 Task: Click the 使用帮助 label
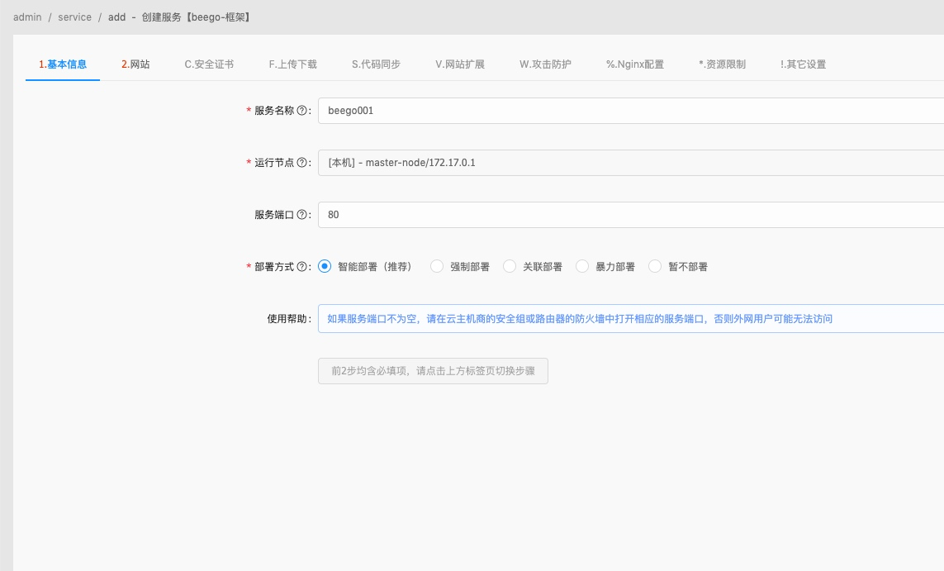(x=287, y=319)
